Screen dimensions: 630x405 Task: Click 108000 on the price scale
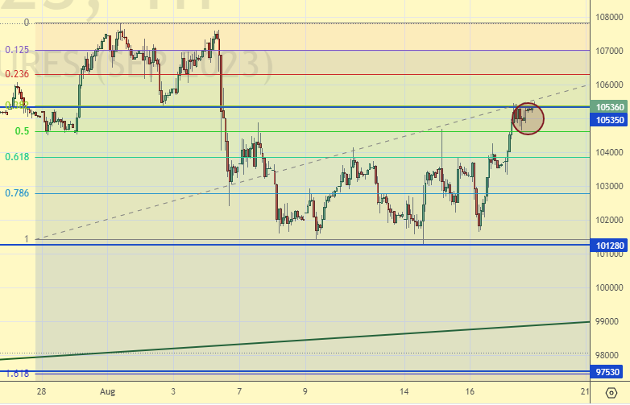pos(610,17)
